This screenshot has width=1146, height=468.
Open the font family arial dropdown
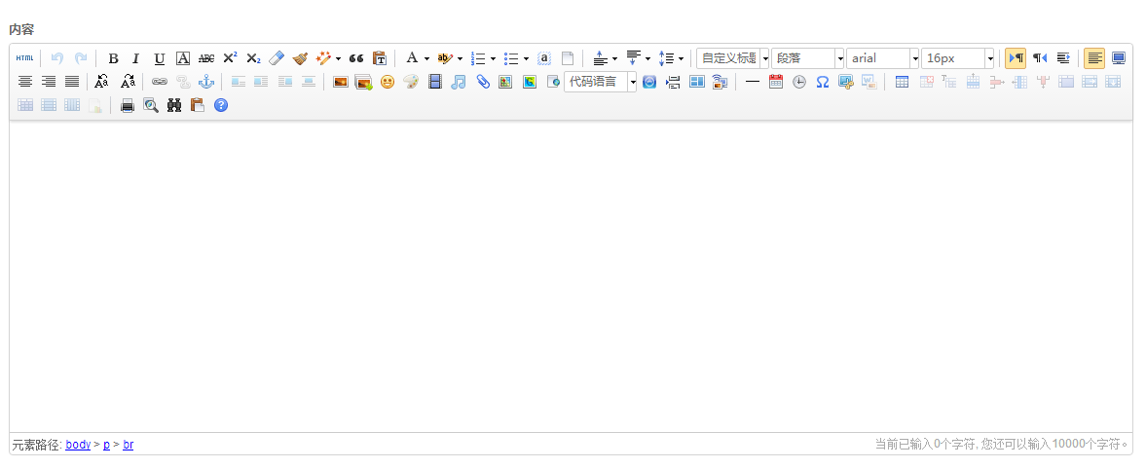point(914,58)
